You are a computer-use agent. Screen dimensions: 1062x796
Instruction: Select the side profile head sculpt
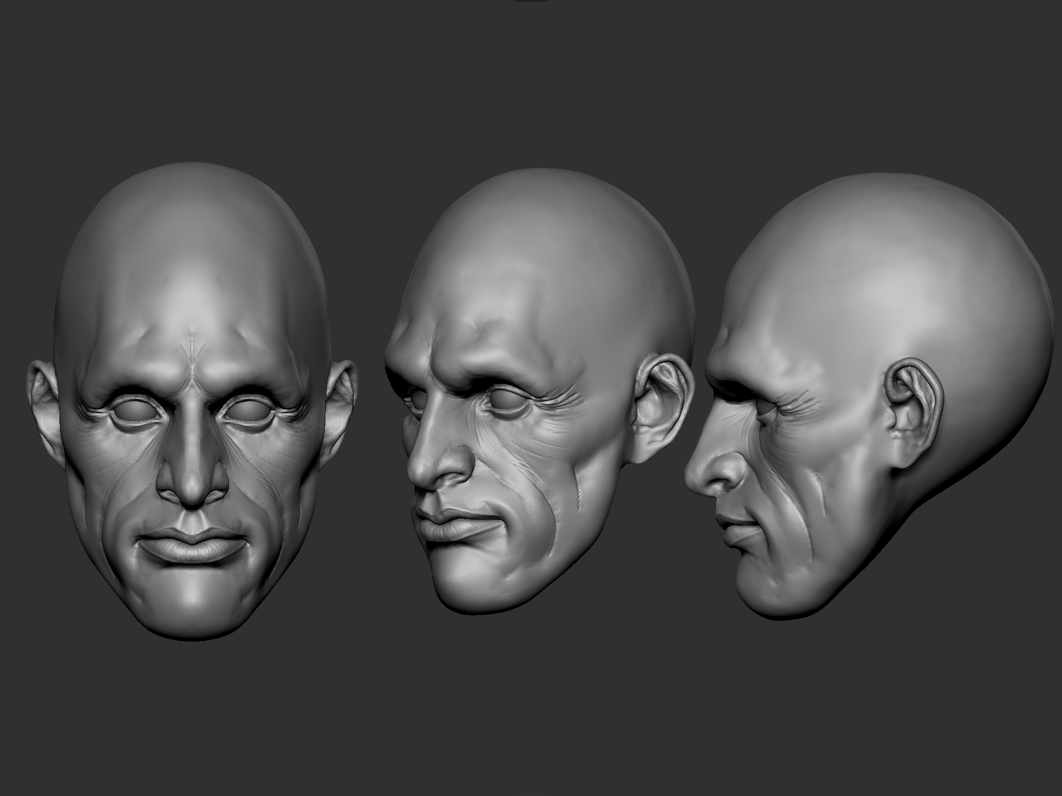point(869,395)
